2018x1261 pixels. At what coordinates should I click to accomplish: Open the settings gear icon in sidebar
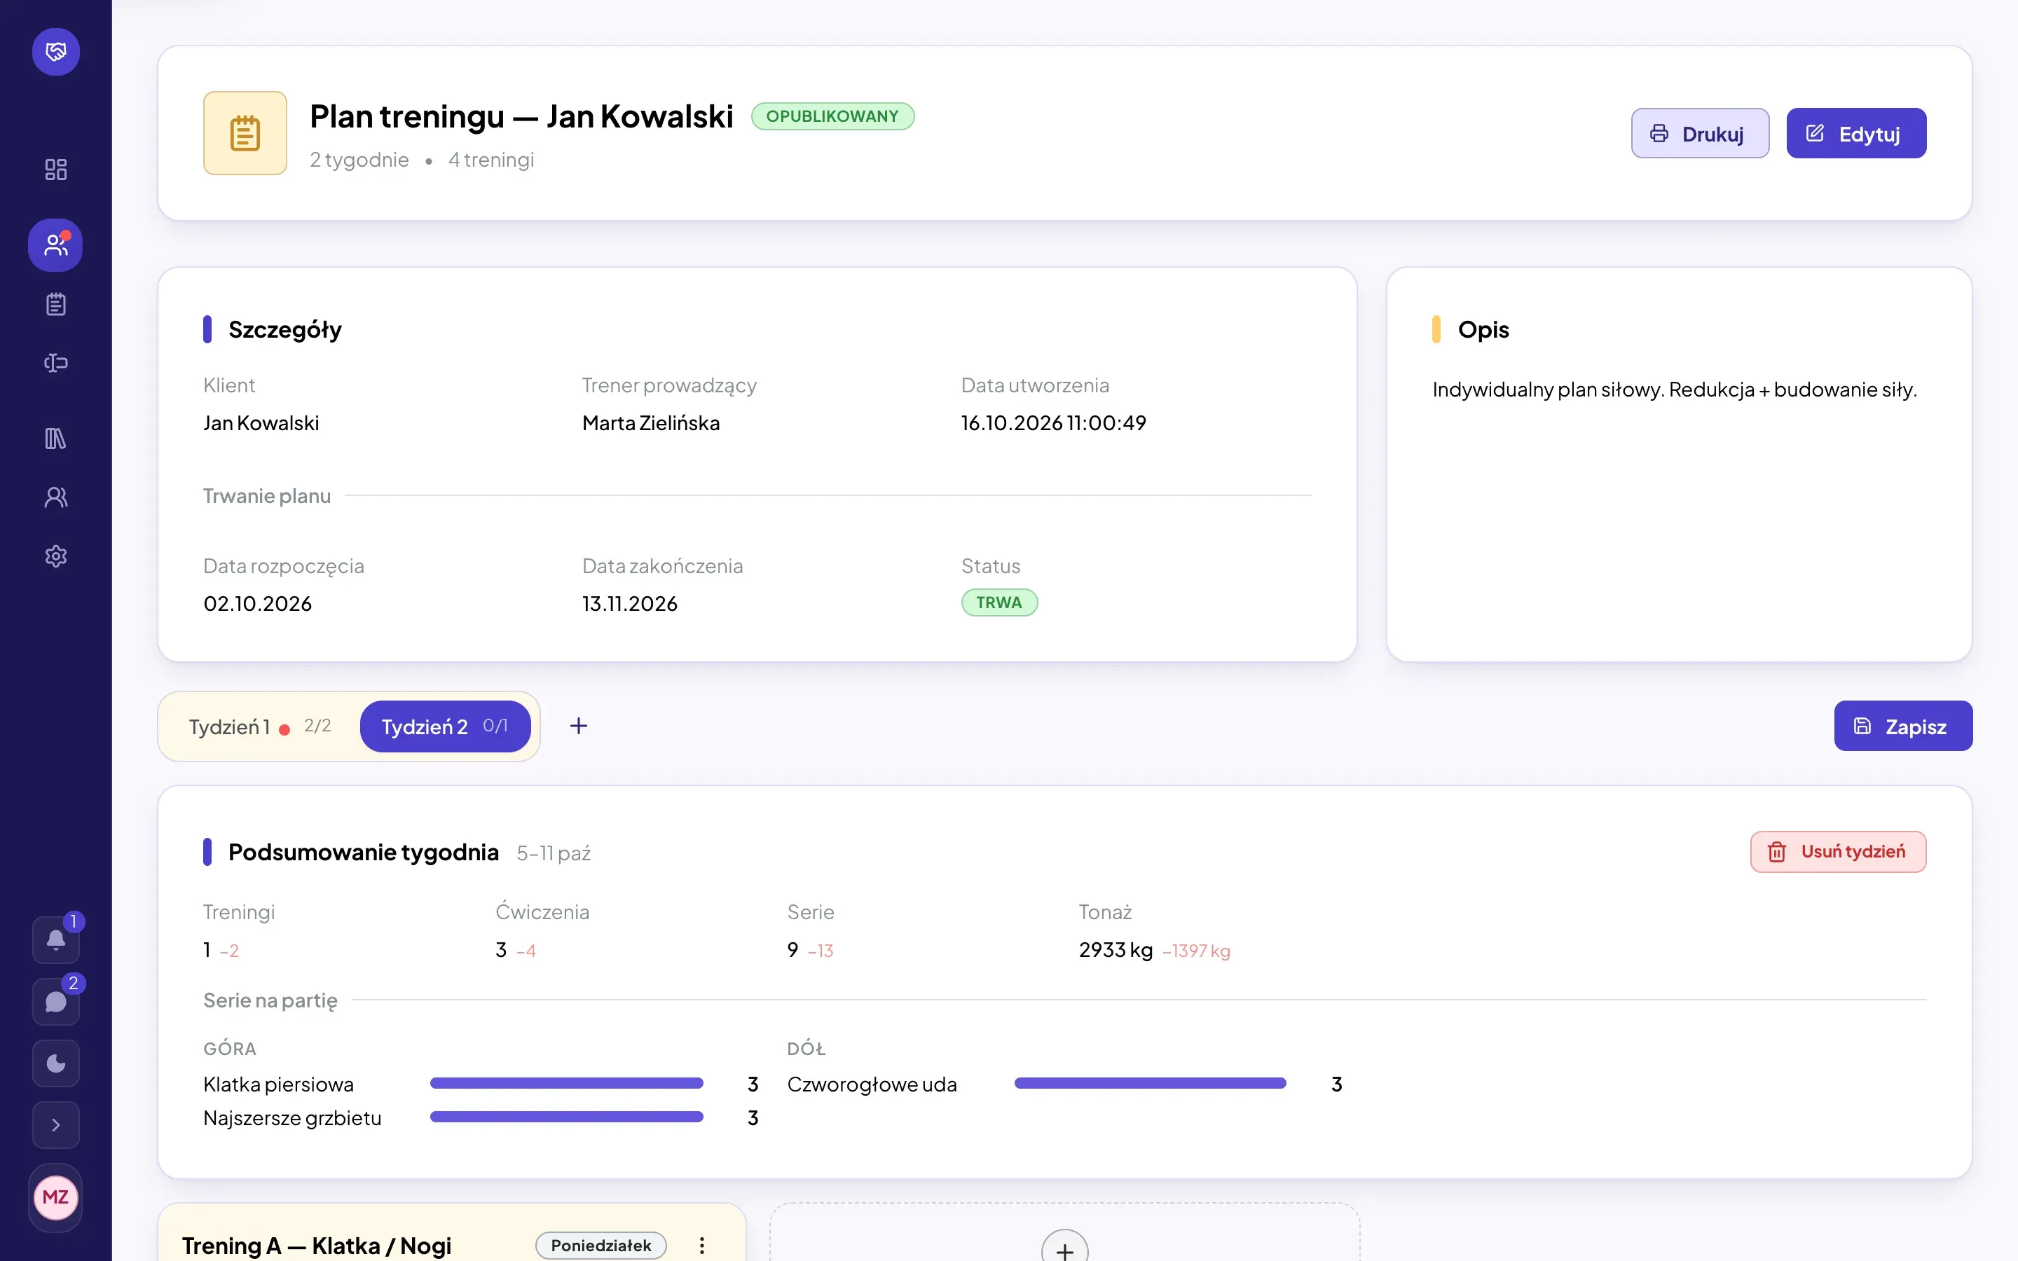[56, 556]
